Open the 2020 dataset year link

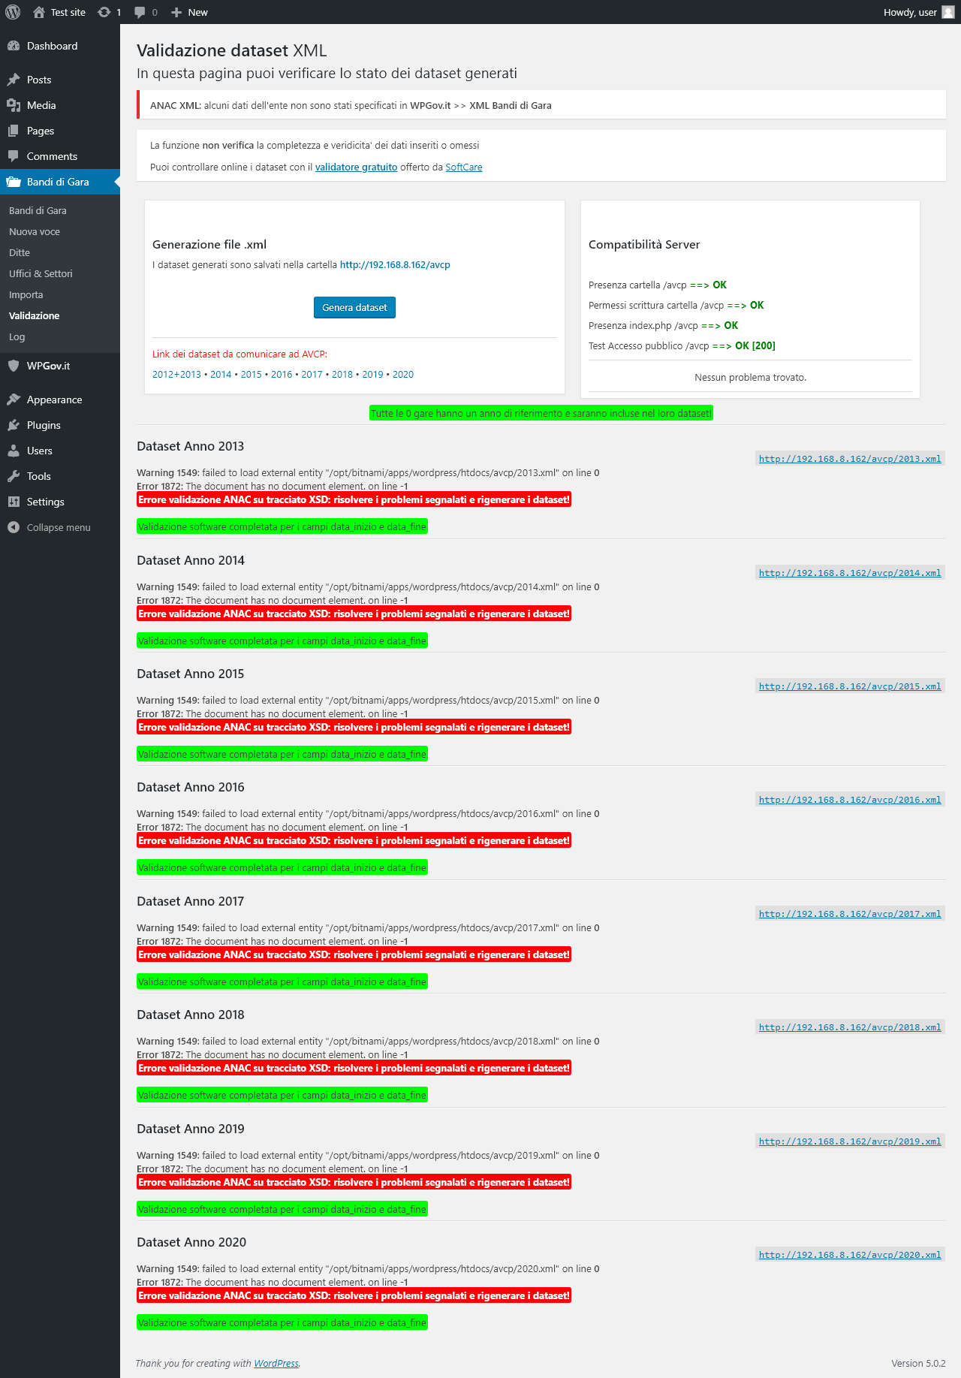(403, 375)
